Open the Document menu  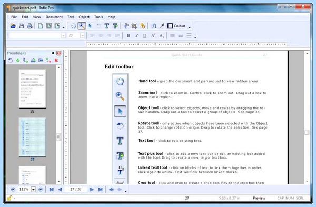pos(54,17)
